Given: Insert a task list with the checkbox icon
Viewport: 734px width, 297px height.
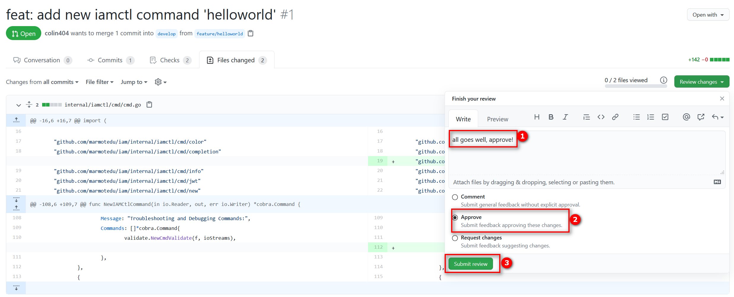Looking at the screenshot, I should (x=665, y=117).
